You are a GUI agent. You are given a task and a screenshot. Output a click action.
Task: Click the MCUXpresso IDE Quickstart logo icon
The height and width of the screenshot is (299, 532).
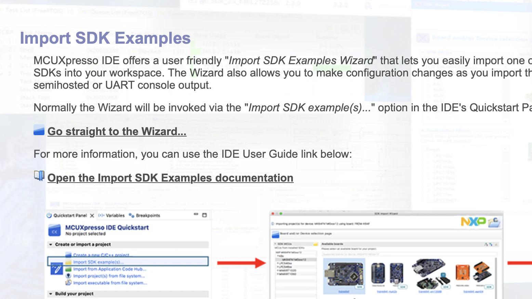tap(55, 231)
